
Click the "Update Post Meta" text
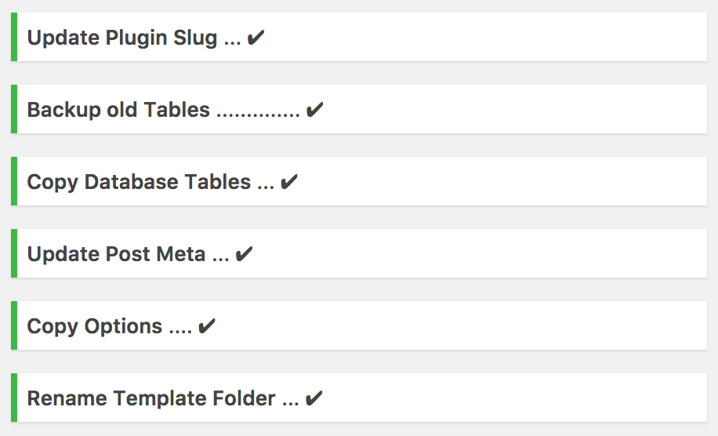coord(116,254)
